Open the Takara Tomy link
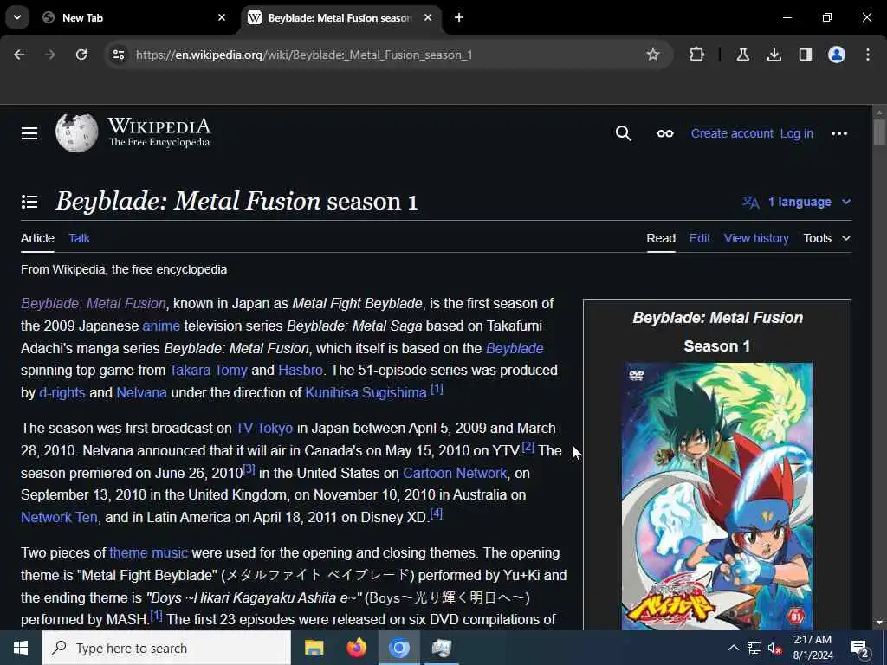The image size is (887, 665). click(208, 370)
